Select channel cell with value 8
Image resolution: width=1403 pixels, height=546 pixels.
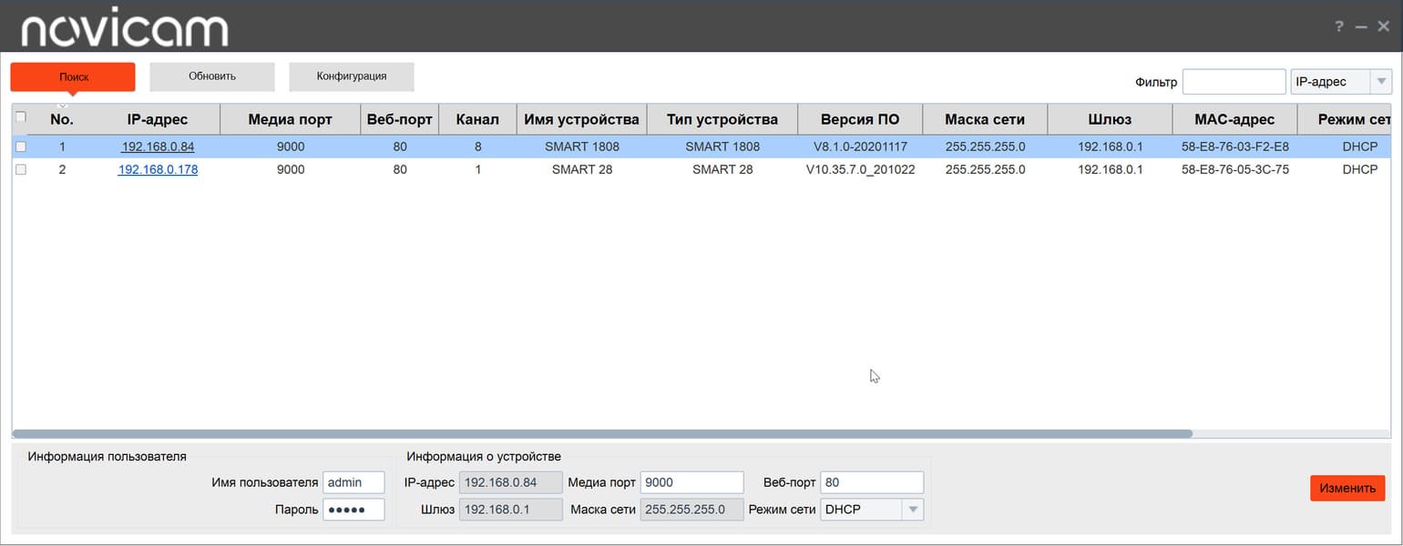click(477, 147)
